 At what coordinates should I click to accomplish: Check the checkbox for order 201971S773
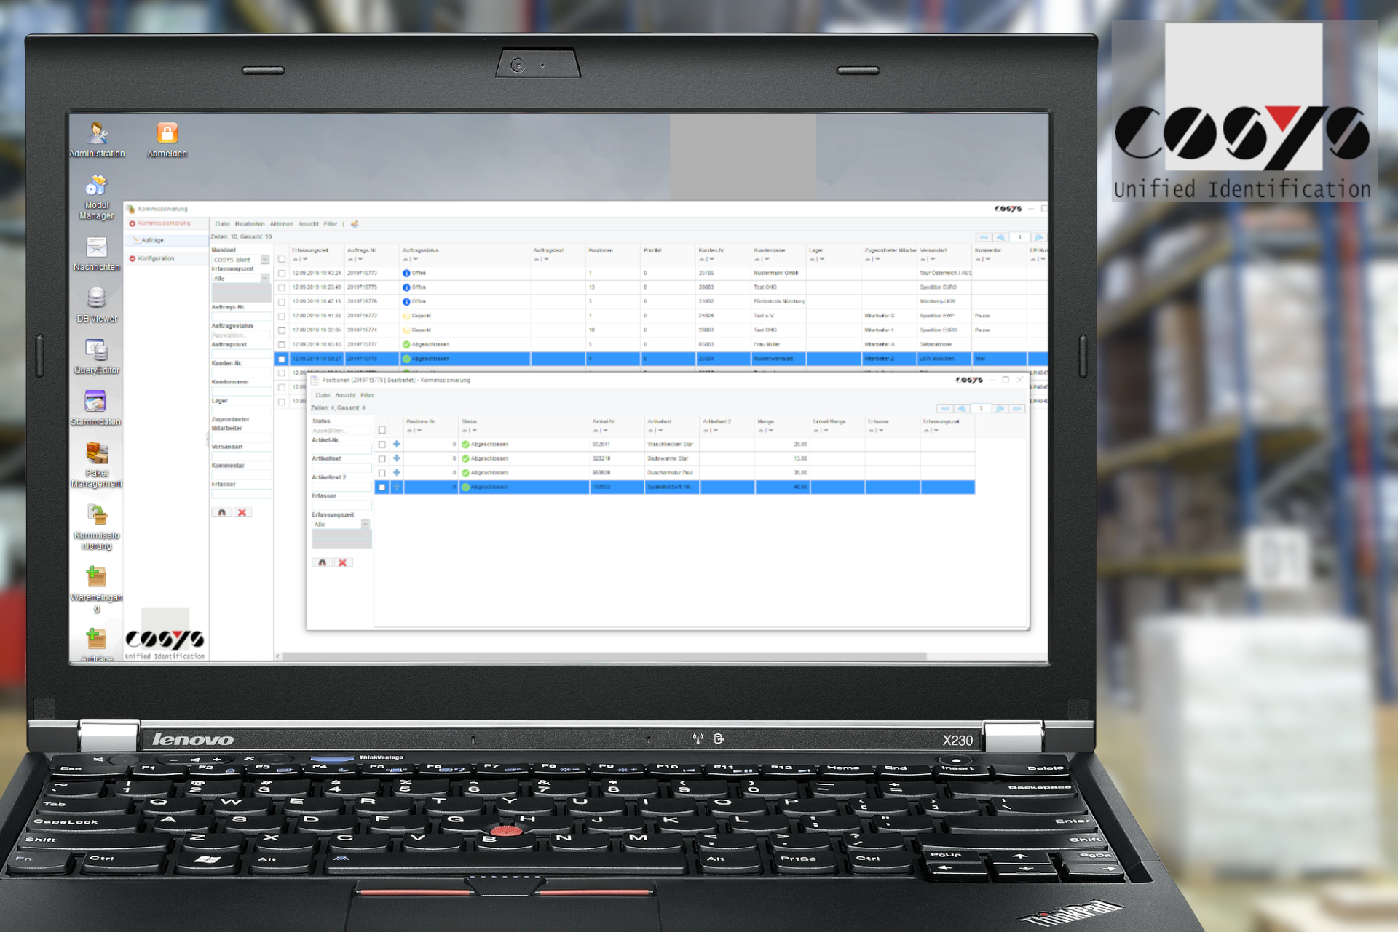click(x=282, y=274)
